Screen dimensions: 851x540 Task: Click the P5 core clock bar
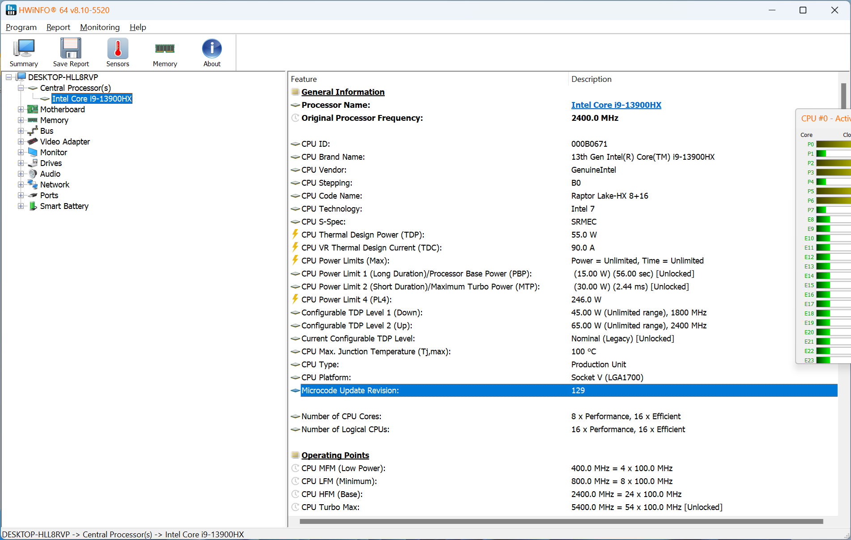coord(833,191)
